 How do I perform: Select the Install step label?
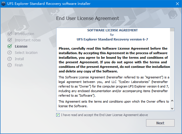tap(19, 59)
